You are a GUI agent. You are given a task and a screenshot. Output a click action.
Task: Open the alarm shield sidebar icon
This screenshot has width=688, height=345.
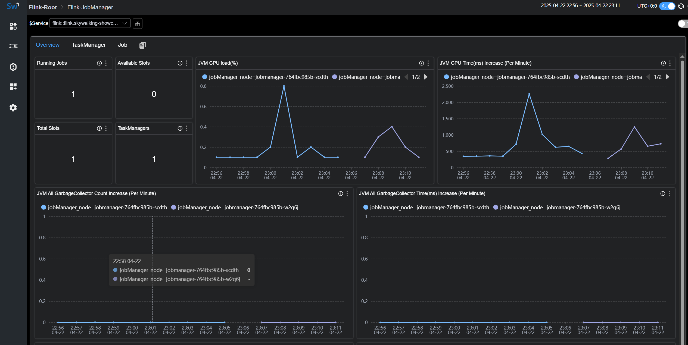pyautogui.click(x=13, y=67)
